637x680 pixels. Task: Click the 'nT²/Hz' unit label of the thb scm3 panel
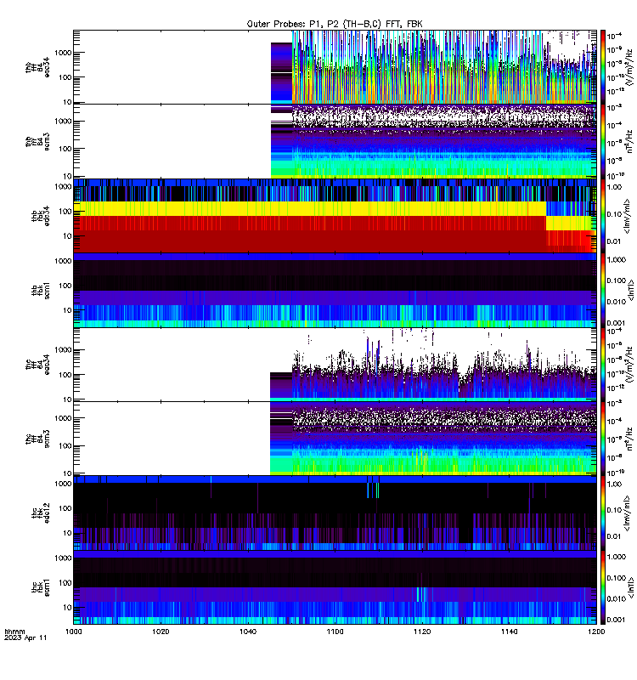[629, 141]
